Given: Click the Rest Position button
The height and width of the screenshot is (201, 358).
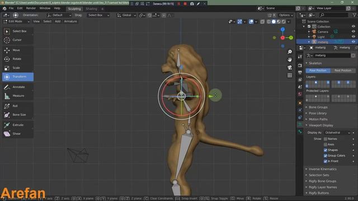Looking at the screenshot, I should [343, 70].
